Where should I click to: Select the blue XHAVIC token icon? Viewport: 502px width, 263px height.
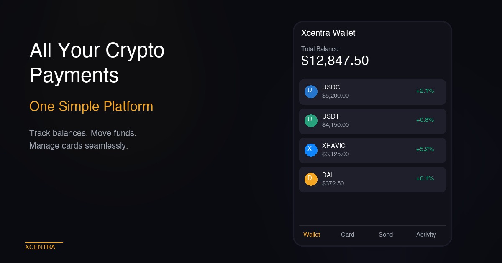311,150
